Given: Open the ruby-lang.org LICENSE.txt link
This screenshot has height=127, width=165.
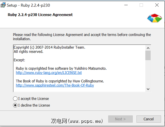Looking at the screenshot, I should (49, 73).
